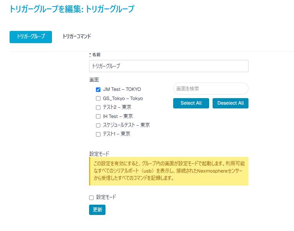Click the yellow 設定モード notice text

click(x=169, y=171)
